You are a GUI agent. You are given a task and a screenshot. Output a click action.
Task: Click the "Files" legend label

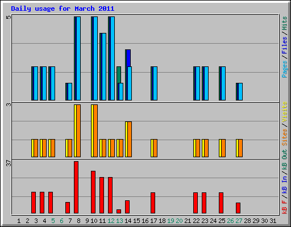click(x=284, y=45)
